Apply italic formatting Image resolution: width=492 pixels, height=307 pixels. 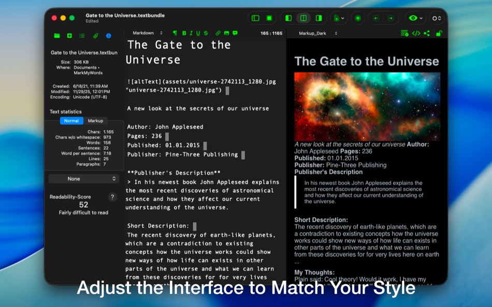[x=192, y=33]
